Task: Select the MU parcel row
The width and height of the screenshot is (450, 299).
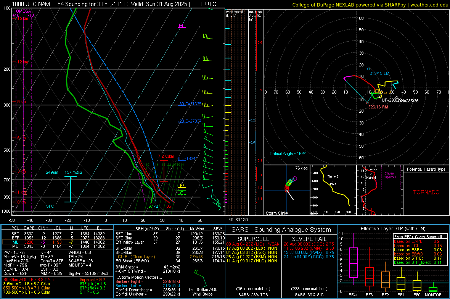Action: (x=58, y=246)
